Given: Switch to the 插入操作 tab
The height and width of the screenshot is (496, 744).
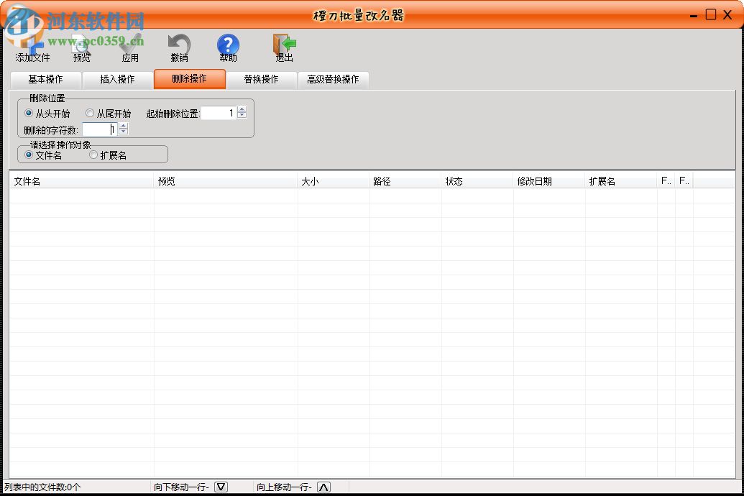Looking at the screenshot, I should coord(117,80).
